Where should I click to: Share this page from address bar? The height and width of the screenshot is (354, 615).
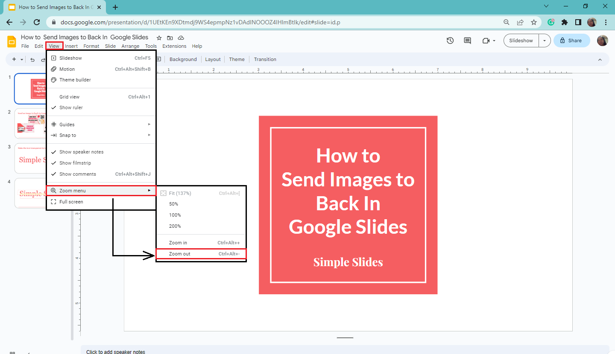(520, 22)
